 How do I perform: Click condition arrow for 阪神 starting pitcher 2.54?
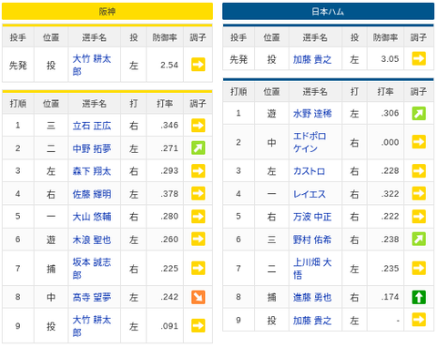pos(198,65)
